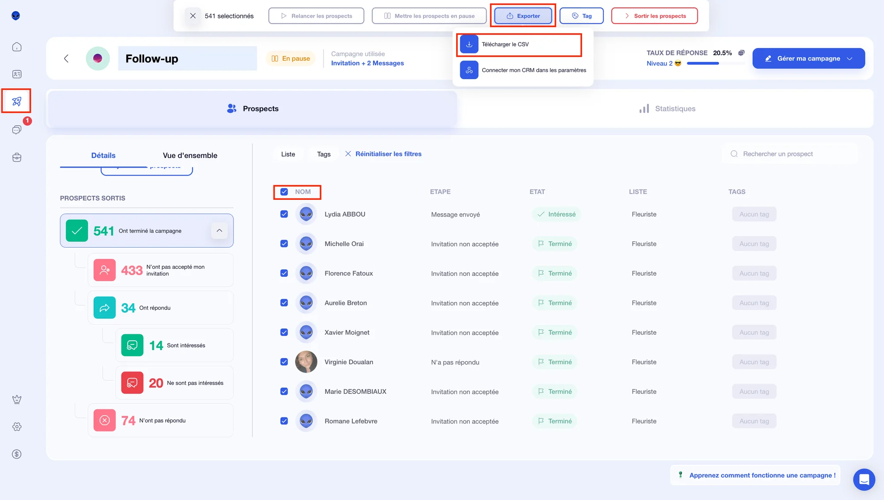The image size is (884, 500).
Task: Open the messages icon with notification badge
Action: click(17, 130)
